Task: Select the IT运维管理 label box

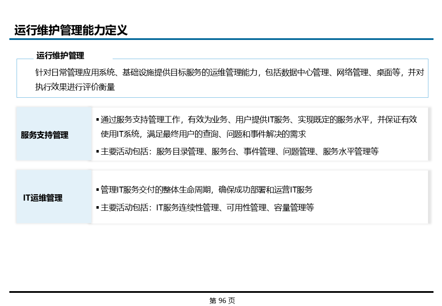Action: [54, 197]
